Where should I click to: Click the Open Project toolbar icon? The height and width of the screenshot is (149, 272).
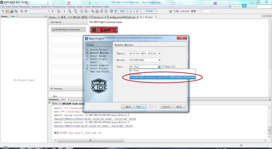point(12,11)
